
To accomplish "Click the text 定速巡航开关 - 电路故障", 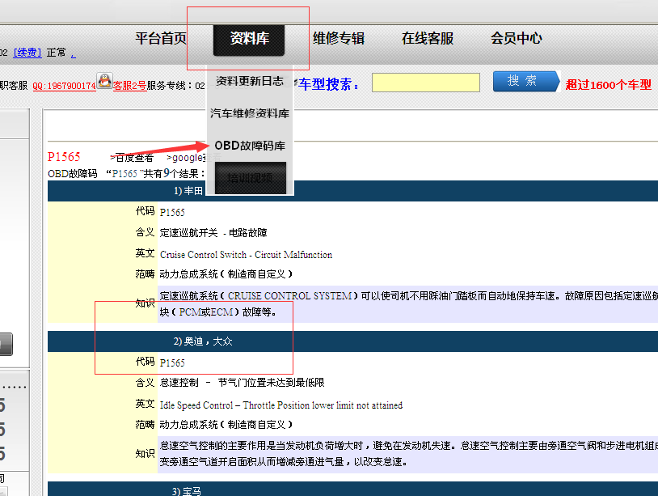I will click(x=213, y=233).
